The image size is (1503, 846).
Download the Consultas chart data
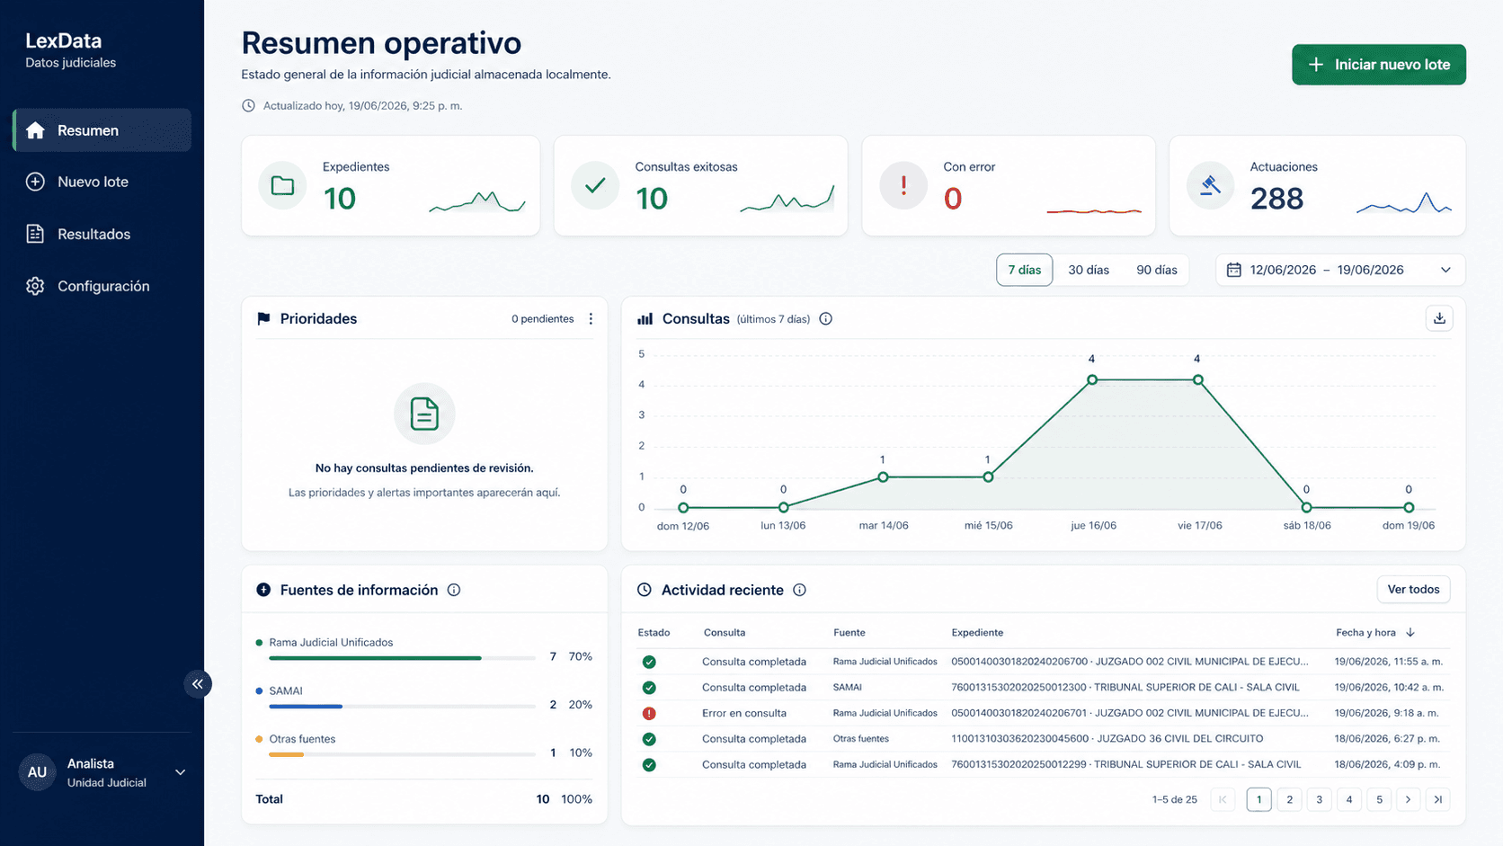tap(1439, 318)
